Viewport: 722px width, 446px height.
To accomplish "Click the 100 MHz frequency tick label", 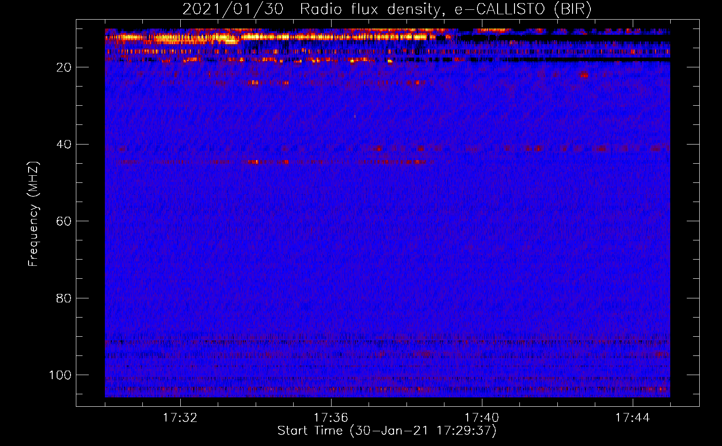I will tap(60, 375).
